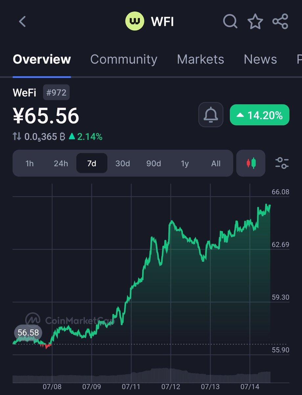Open the Markets tab

201,59
